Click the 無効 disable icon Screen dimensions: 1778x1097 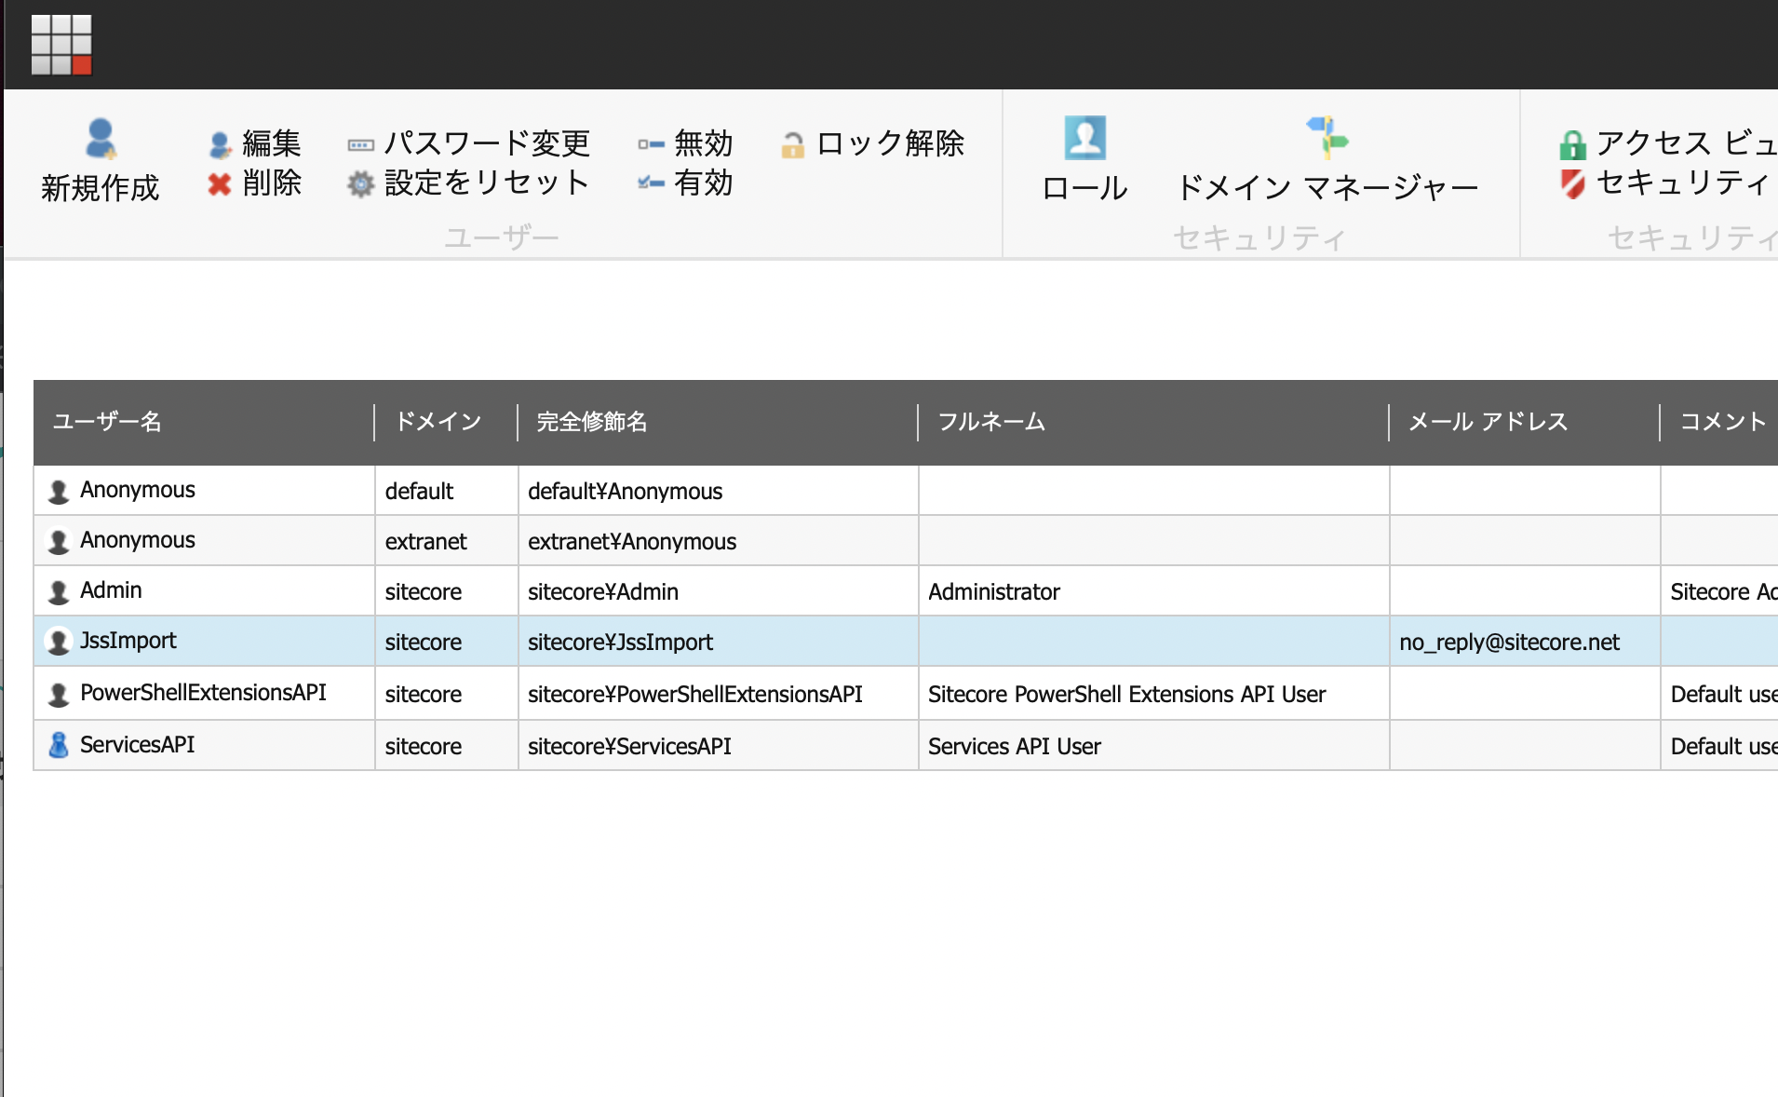point(651,144)
